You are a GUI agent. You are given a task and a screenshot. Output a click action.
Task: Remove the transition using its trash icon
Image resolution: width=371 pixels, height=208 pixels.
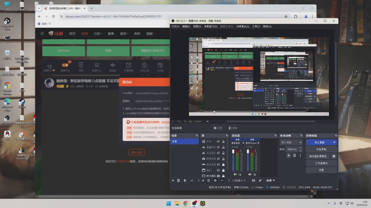pyautogui.click(x=294, y=155)
